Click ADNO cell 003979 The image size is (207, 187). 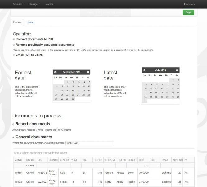tap(19, 182)
